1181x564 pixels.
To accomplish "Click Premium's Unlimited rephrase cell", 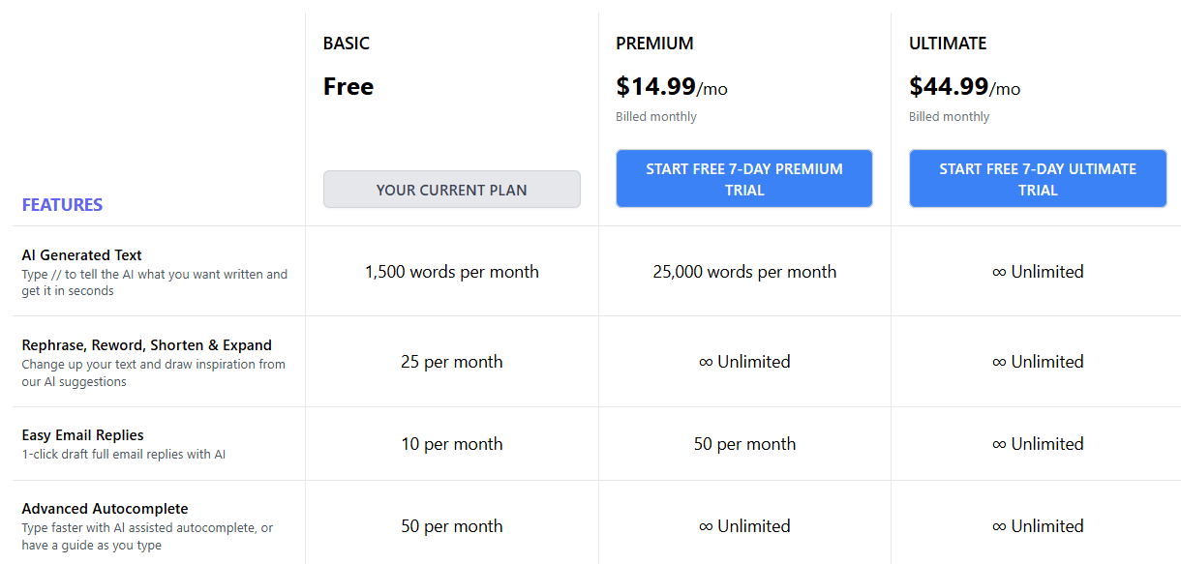I will (x=743, y=362).
